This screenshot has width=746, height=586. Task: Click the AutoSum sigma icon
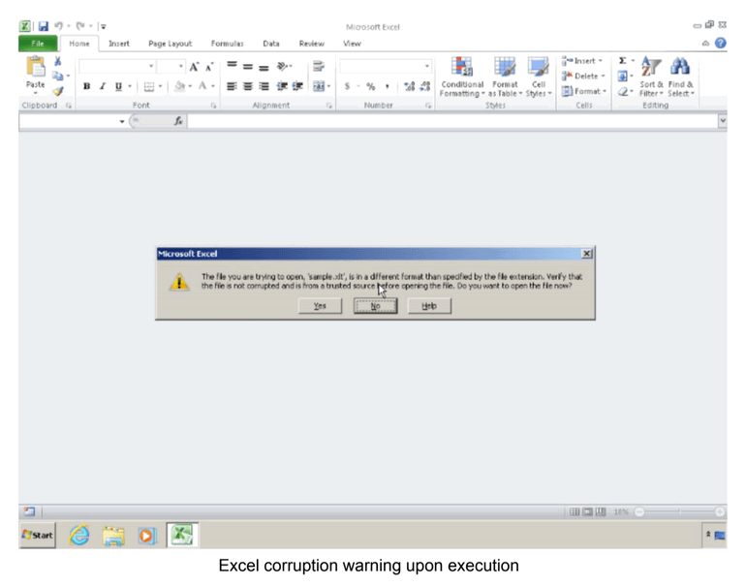pyautogui.click(x=622, y=61)
